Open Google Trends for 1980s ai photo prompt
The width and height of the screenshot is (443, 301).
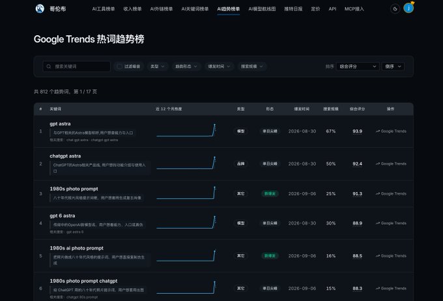(x=391, y=256)
